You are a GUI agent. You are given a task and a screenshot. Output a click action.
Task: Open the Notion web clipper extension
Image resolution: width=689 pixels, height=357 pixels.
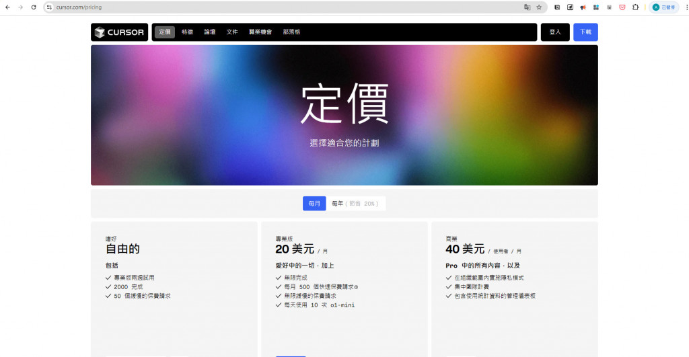[x=557, y=7]
